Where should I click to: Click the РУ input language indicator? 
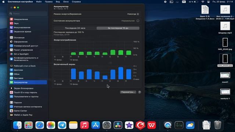click(184, 2)
